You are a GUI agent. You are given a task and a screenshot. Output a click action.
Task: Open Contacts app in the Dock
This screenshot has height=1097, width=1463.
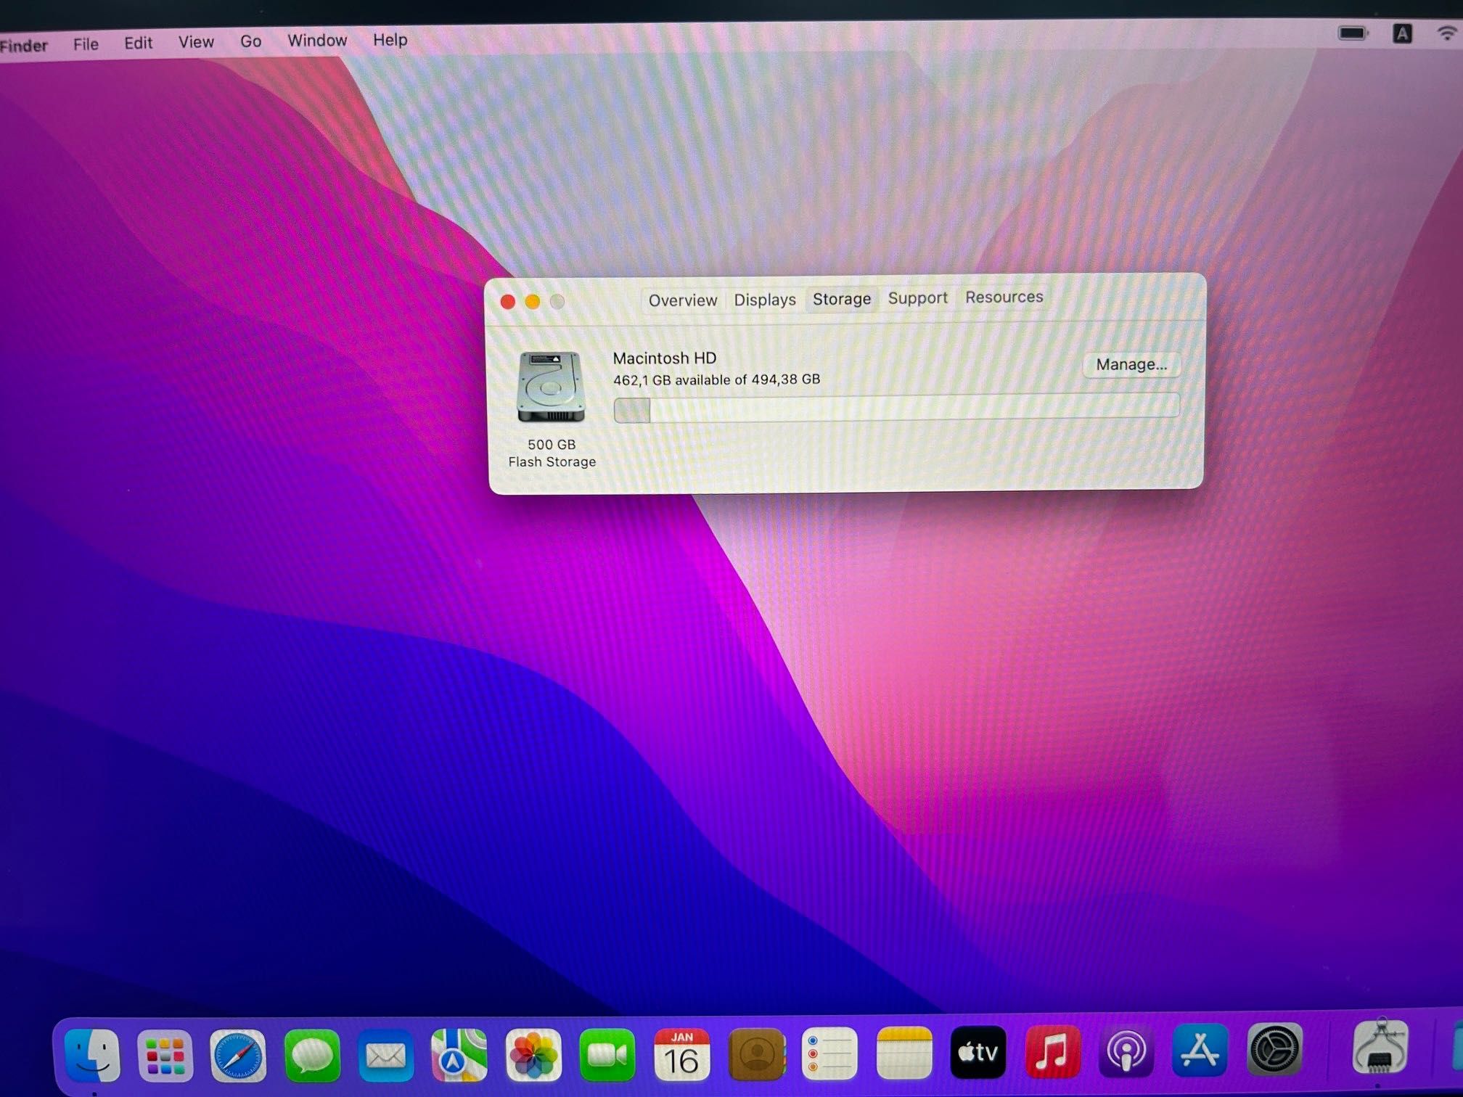pos(756,1053)
